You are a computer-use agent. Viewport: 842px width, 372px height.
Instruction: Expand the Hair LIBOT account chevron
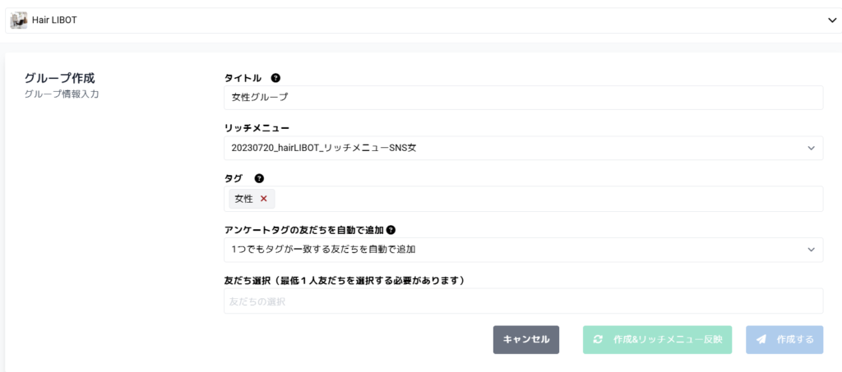click(831, 21)
